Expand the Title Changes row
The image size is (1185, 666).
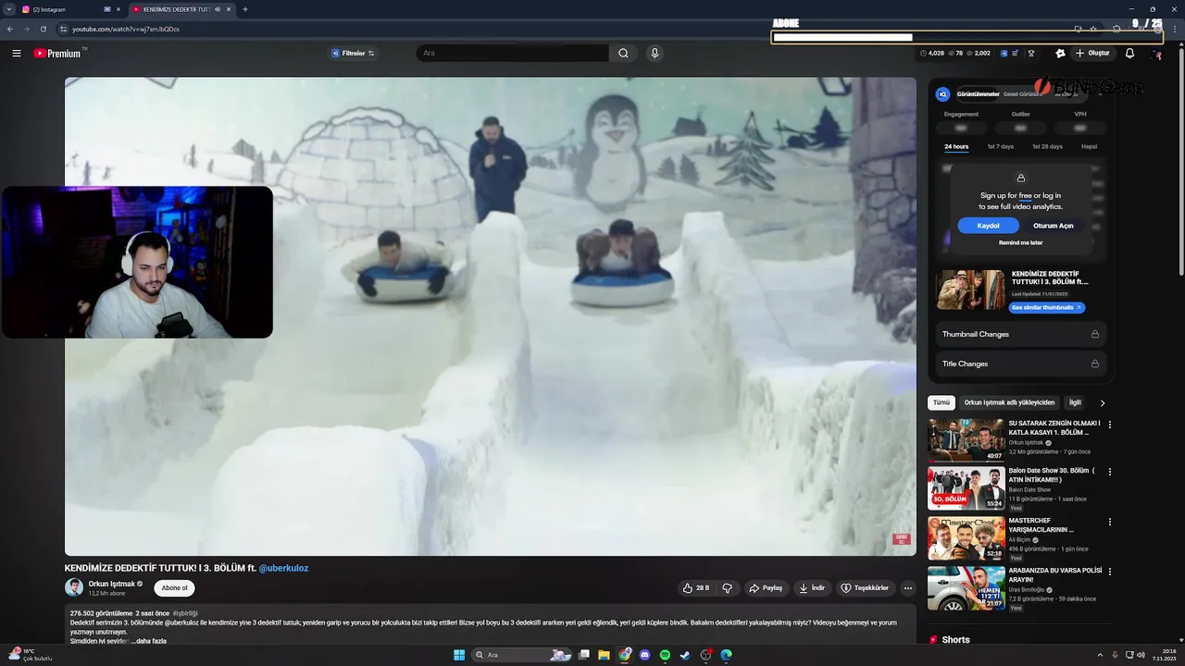click(1020, 364)
